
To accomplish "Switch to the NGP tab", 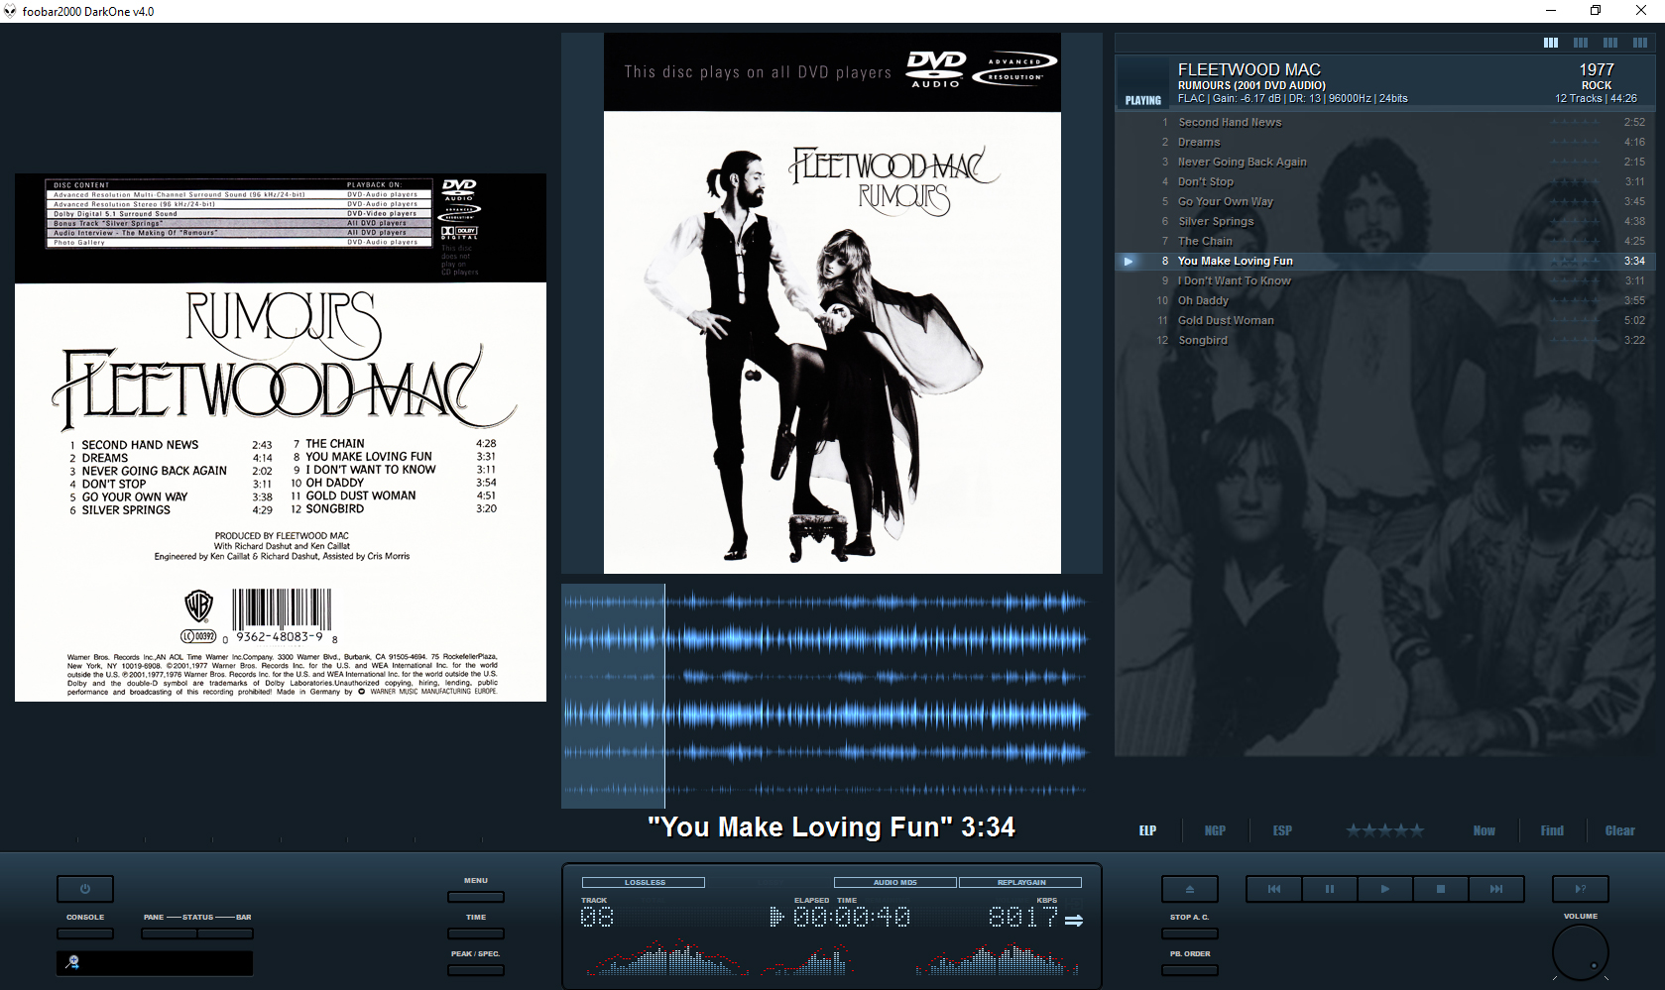I will pyautogui.click(x=1215, y=830).
